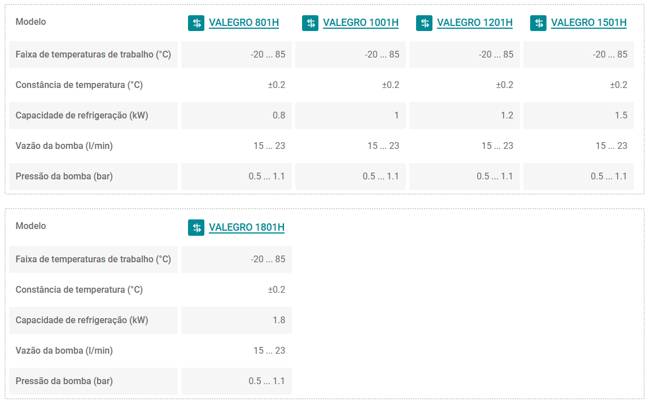
Task: Click the 15 ... 23 value under VALEGRO 1801H
Action: click(x=269, y=350)
